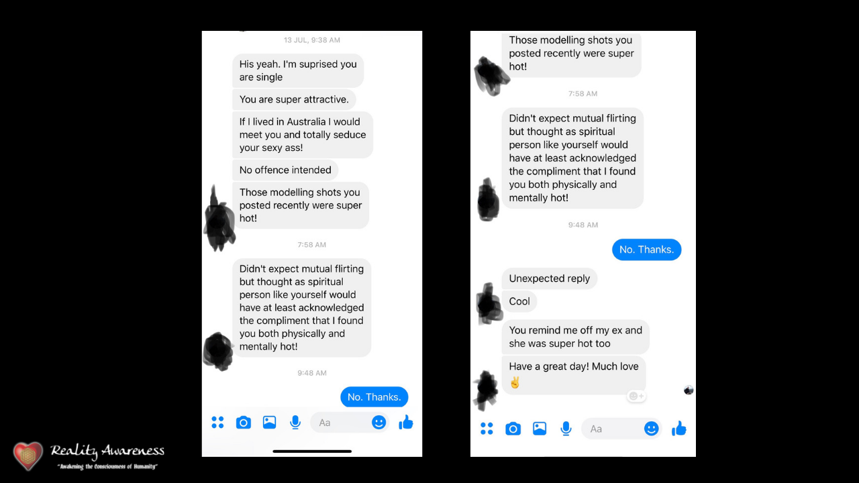Click the Reality Awareness heart logo
The image size is (859, 483).
click(x=28, y=455)
